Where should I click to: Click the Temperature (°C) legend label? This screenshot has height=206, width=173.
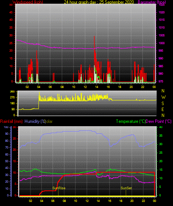pyautogui.click(x=131, y=121)
